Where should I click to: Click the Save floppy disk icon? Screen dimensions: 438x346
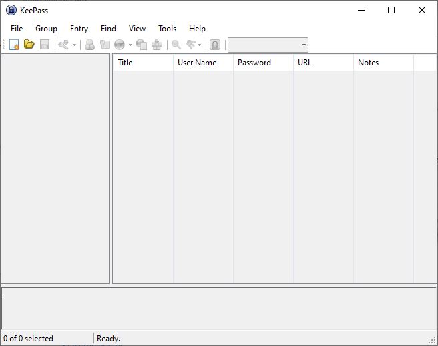(45, 45)
